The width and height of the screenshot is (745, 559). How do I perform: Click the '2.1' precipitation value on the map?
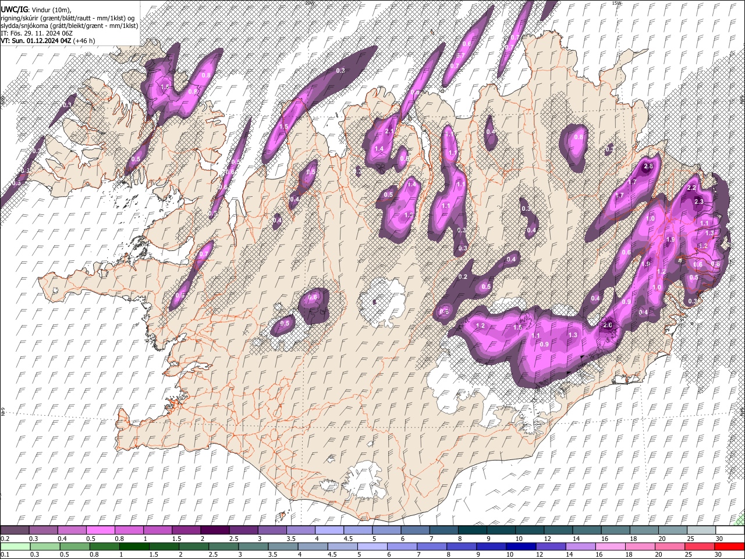tap(389, 132)
